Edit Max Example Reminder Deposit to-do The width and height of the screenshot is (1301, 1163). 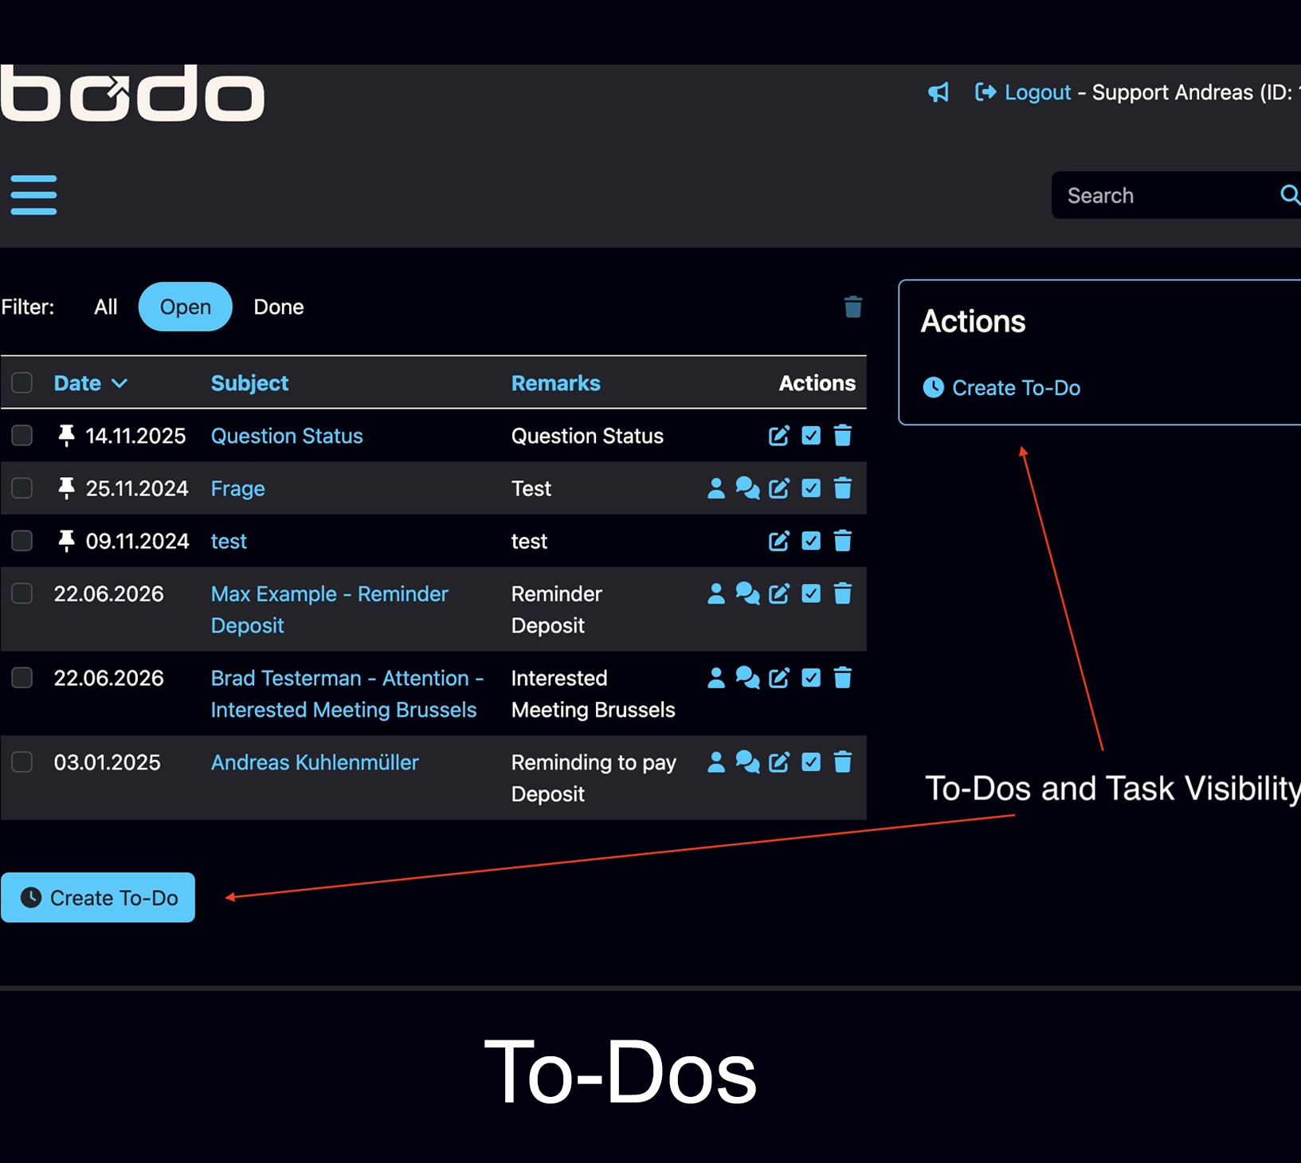click(779, 593)
